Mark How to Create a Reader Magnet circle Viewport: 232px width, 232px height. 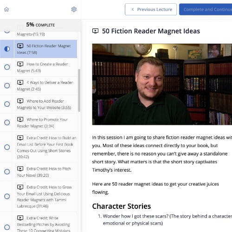click(7, 67)
